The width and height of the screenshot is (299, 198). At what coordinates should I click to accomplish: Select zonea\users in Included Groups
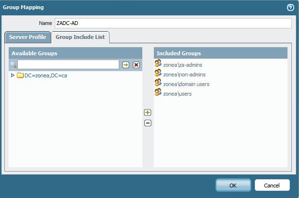click(177, 94)
